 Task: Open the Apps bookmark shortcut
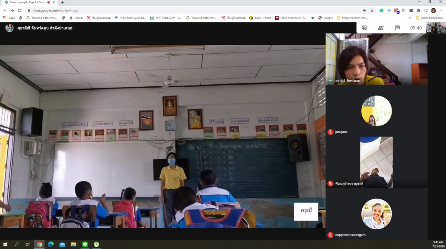tap(9, 17)
